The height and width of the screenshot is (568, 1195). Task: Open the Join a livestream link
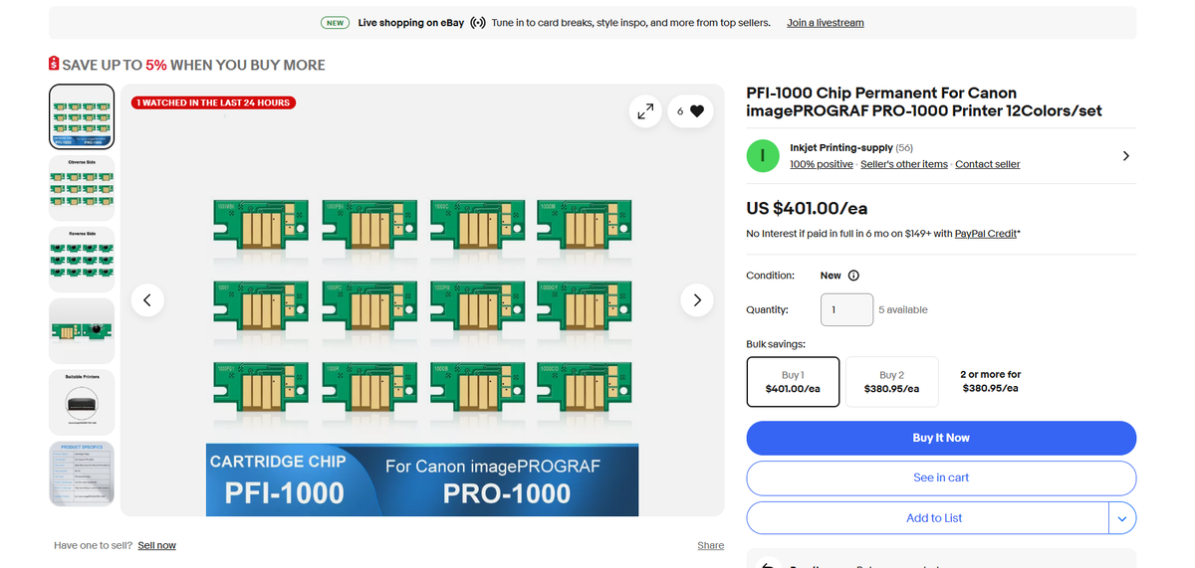tap(825, 23)
